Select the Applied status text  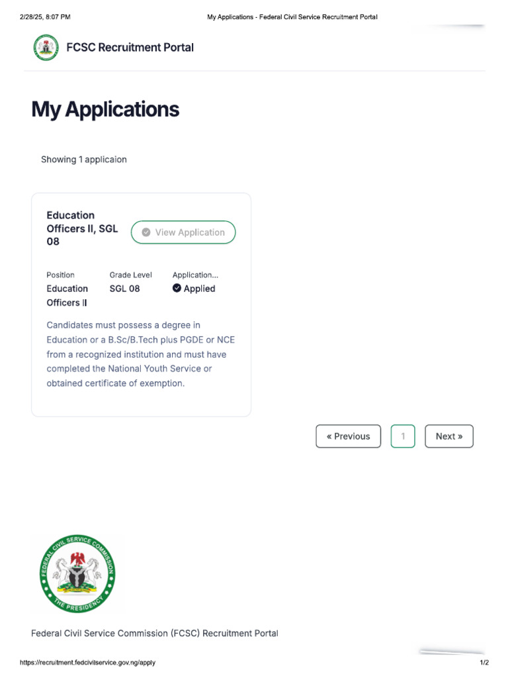[x=199, y=289]
